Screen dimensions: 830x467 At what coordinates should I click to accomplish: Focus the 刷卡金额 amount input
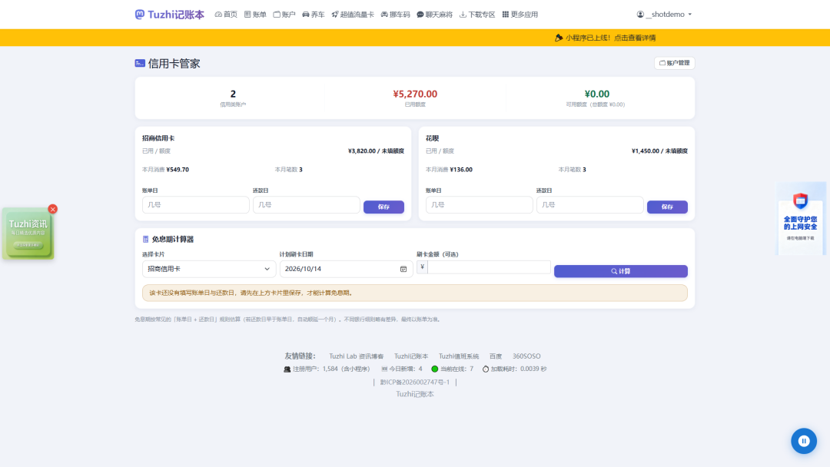[x=489, y=267]
